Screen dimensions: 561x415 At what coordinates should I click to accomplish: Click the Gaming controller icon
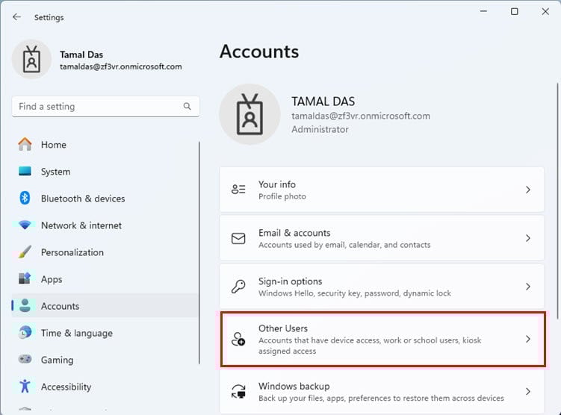coord(25,360)
